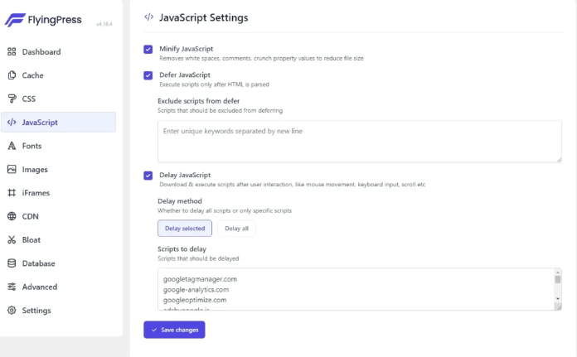Click the CSS paint roller icon
The height and width of the screenshot is (357, 577).
pos(12,99)
